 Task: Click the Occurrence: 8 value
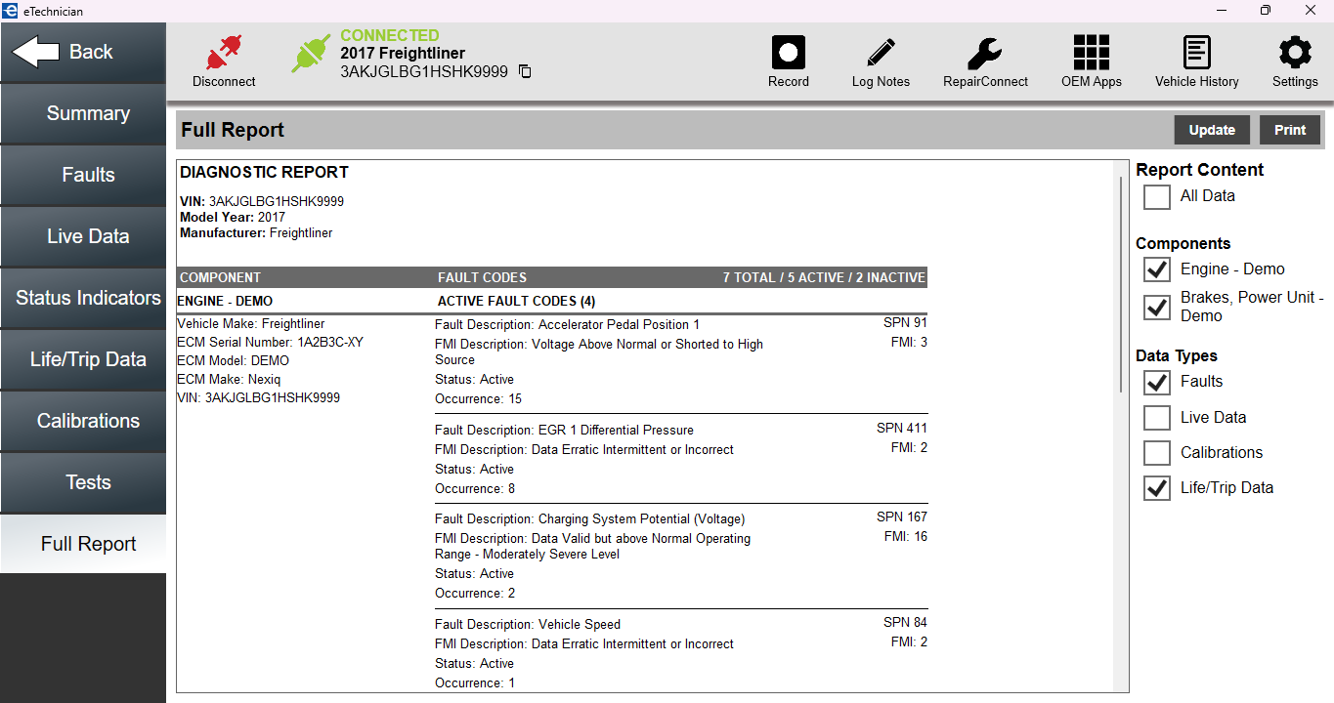[475, 489]
